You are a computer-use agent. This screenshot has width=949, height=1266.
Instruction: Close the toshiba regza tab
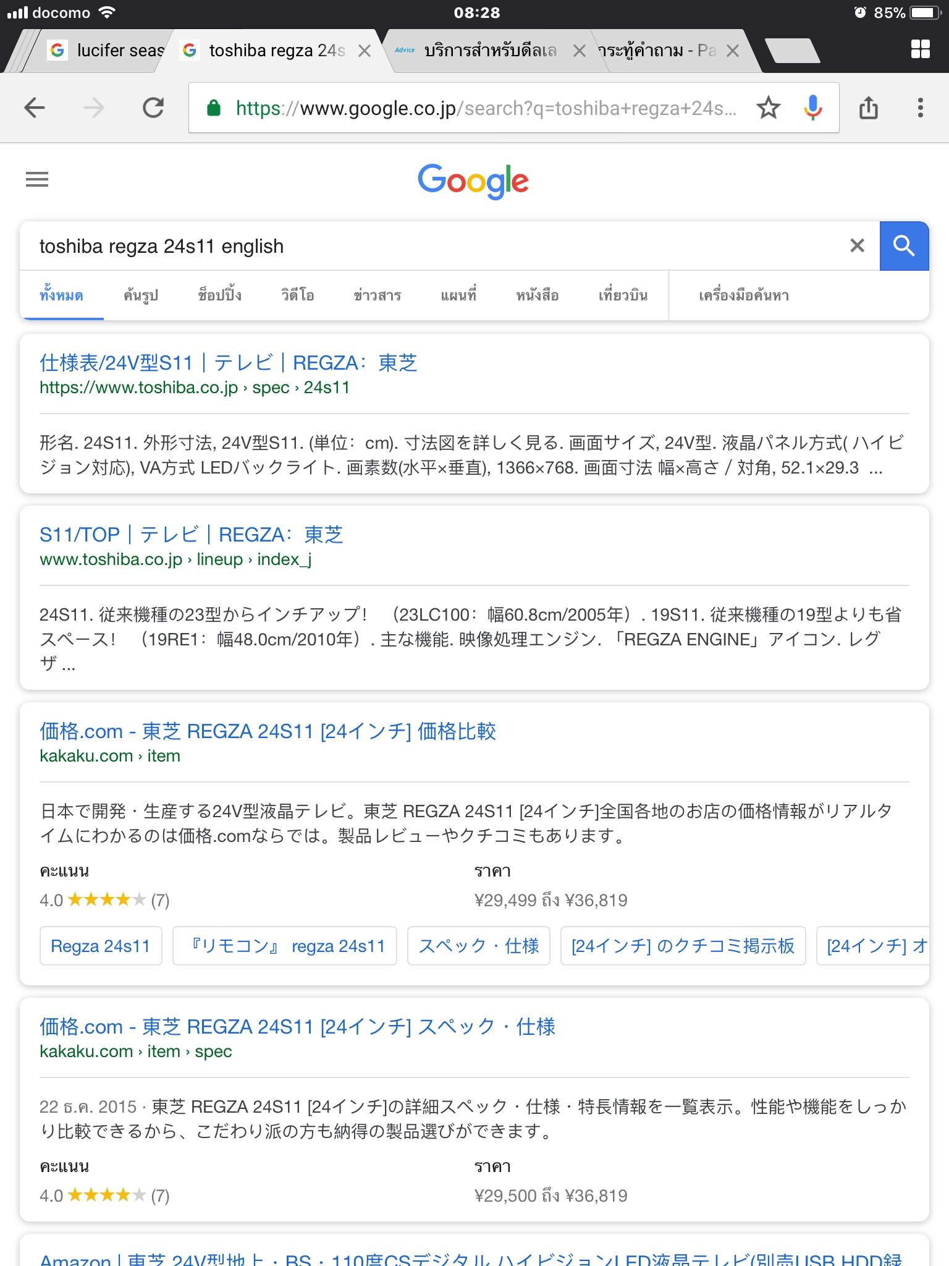click(x=365, y=51)
